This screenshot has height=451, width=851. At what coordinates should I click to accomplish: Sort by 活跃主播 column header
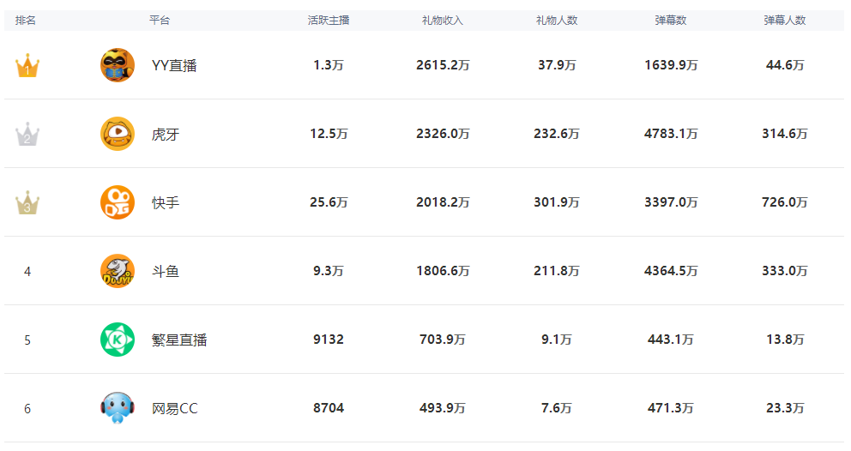point(329,21)
